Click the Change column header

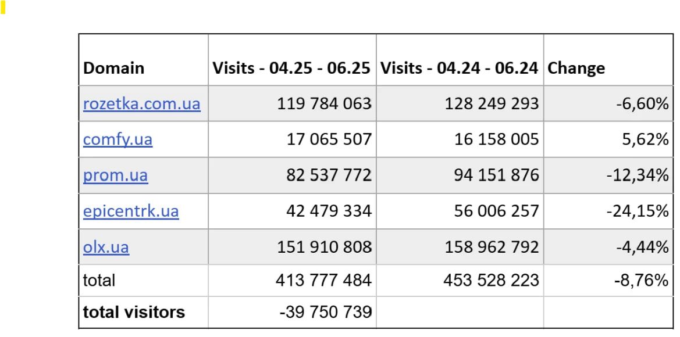click(576, 68)
